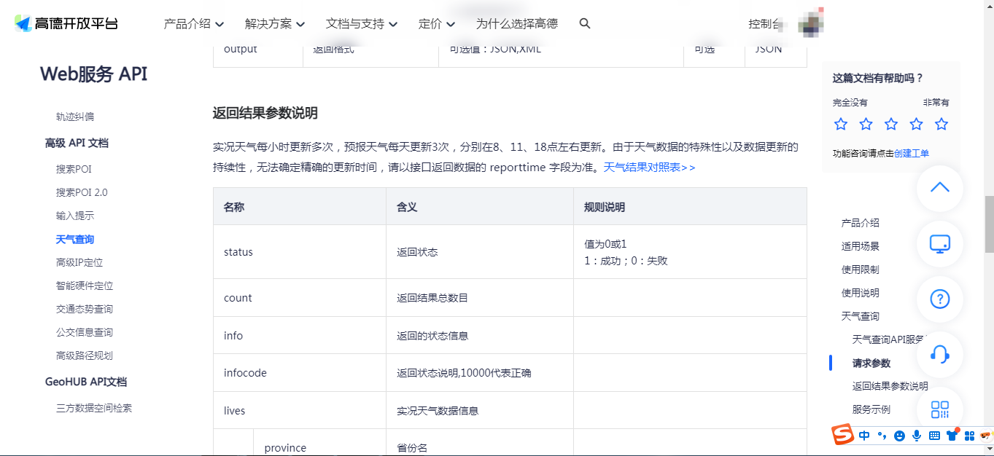Viewport: 994px width, 456px height.
Task: Open 为什么选择高德 menu item
Action: point(517,23)
